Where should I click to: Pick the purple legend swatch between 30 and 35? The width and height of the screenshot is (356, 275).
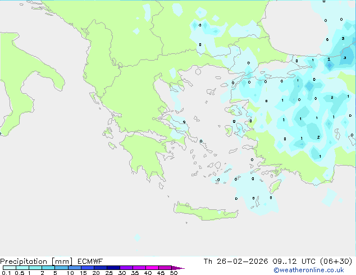click(x=126, y=268)
